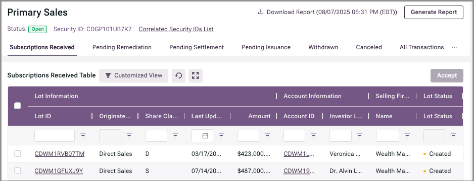Viewport: 474px width, 181px height.
Task: Open the Correlated Security IDs List link
Action: (x=176, y=29)
